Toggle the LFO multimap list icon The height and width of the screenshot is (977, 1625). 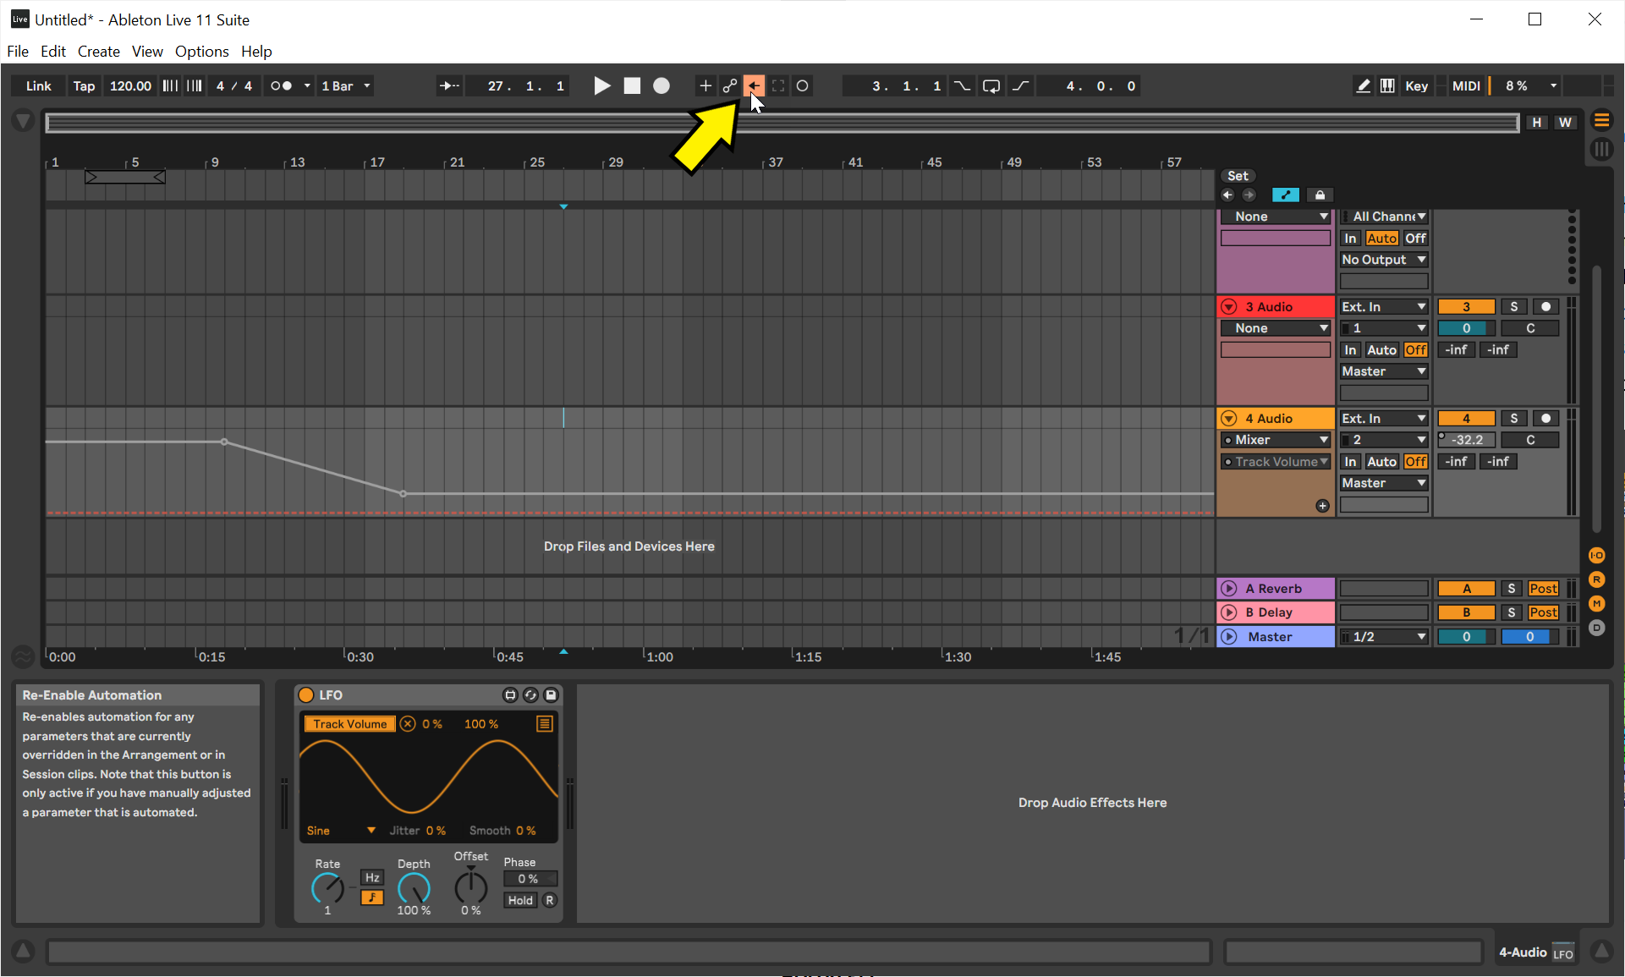[x=544, y=724]
